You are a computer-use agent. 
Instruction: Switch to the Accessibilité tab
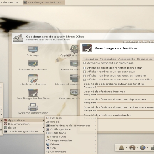pos(126,59)
